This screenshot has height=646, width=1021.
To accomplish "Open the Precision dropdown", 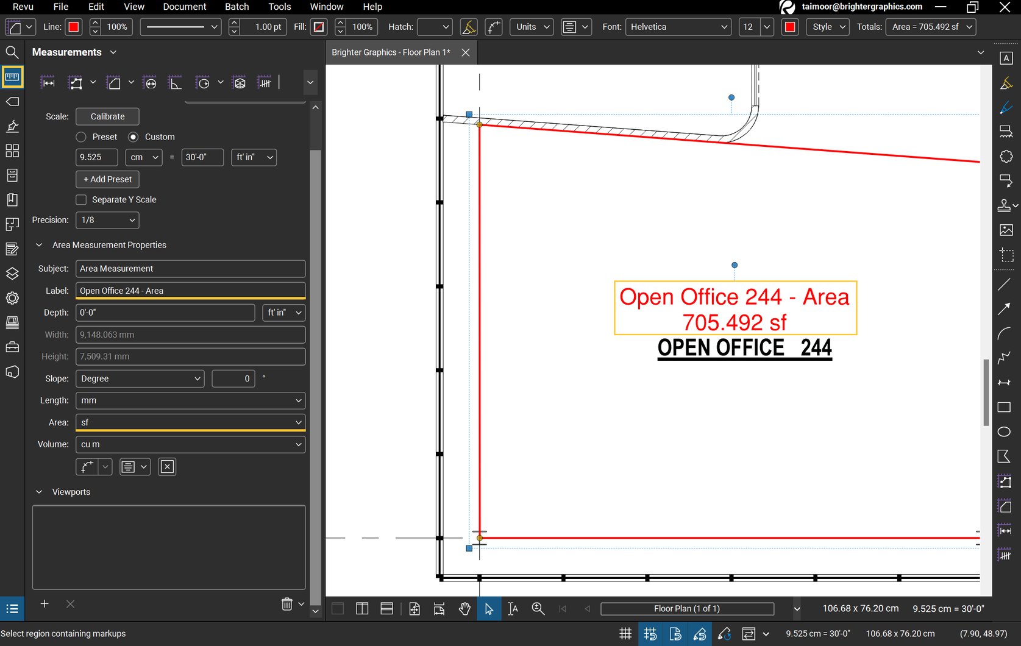I will coord(107,220).
